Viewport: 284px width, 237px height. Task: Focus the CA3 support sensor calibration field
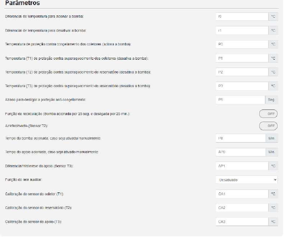tap(242, 222)
